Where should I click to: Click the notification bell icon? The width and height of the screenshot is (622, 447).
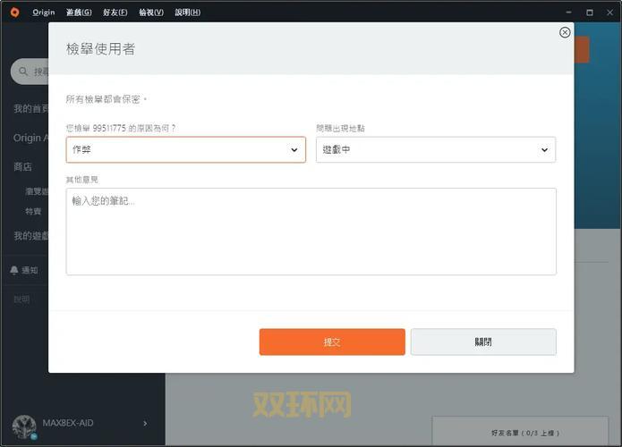14,270
